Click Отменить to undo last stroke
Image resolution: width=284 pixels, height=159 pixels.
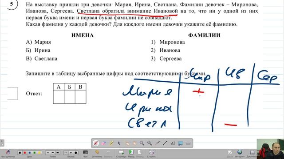coord(97,154)
